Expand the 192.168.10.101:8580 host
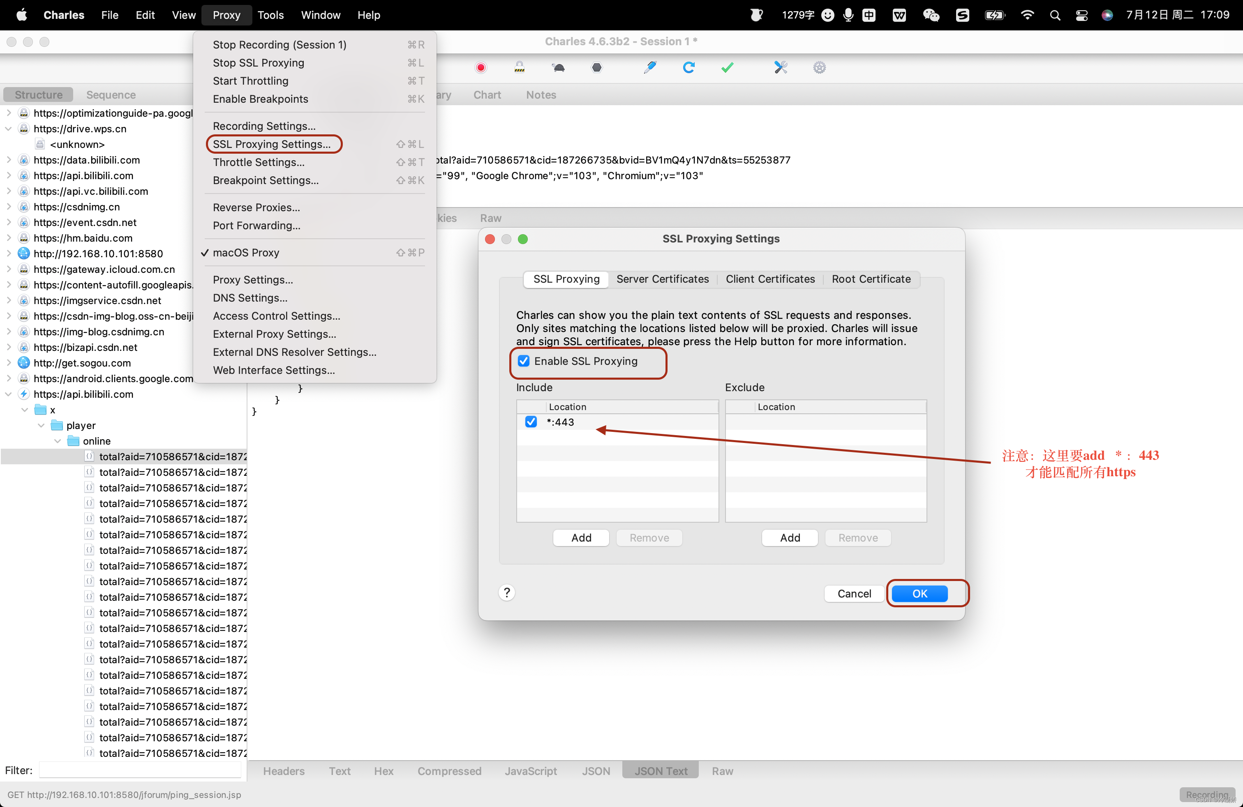 click(x=9, y=254)
